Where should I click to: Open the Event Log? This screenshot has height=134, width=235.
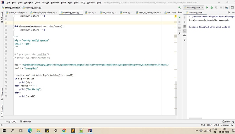click(228, 121)
